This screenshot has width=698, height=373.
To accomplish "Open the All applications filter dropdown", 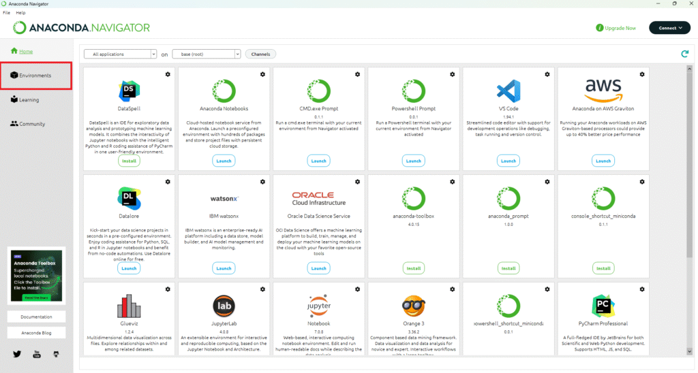I will pyautogui.click(x=120, y=54).
